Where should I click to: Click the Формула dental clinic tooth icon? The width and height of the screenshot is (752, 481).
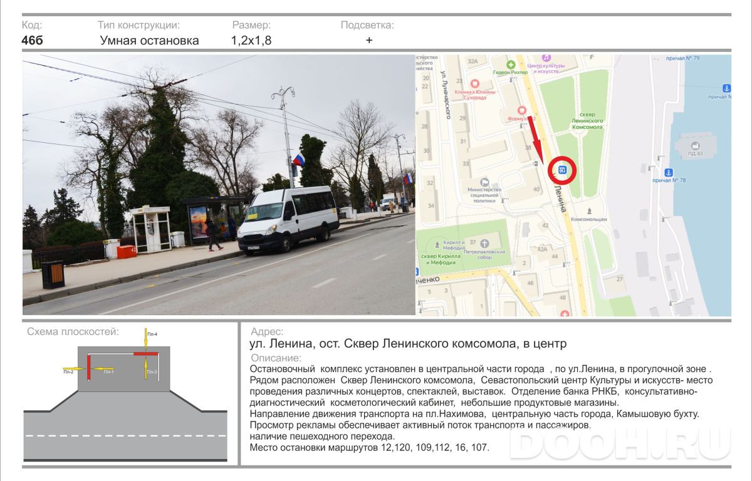(x=521, y=110)
